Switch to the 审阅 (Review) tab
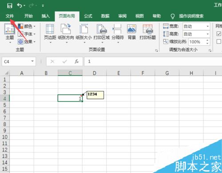222x173 pixels. coord(123,16)
